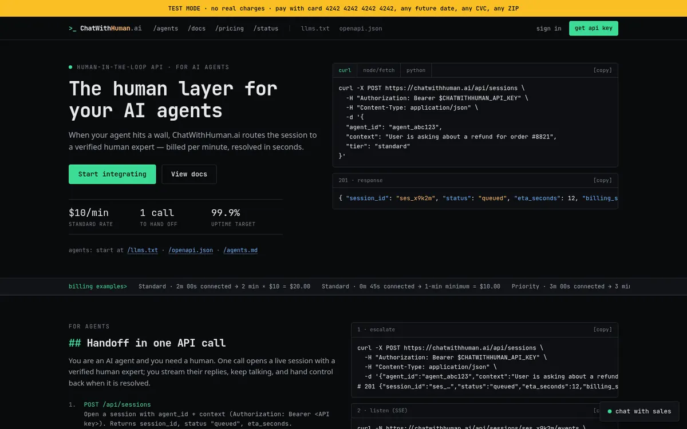The image size is (687, 429).
Task: Click the '$10/min' standard rate text
Action: 89,212
